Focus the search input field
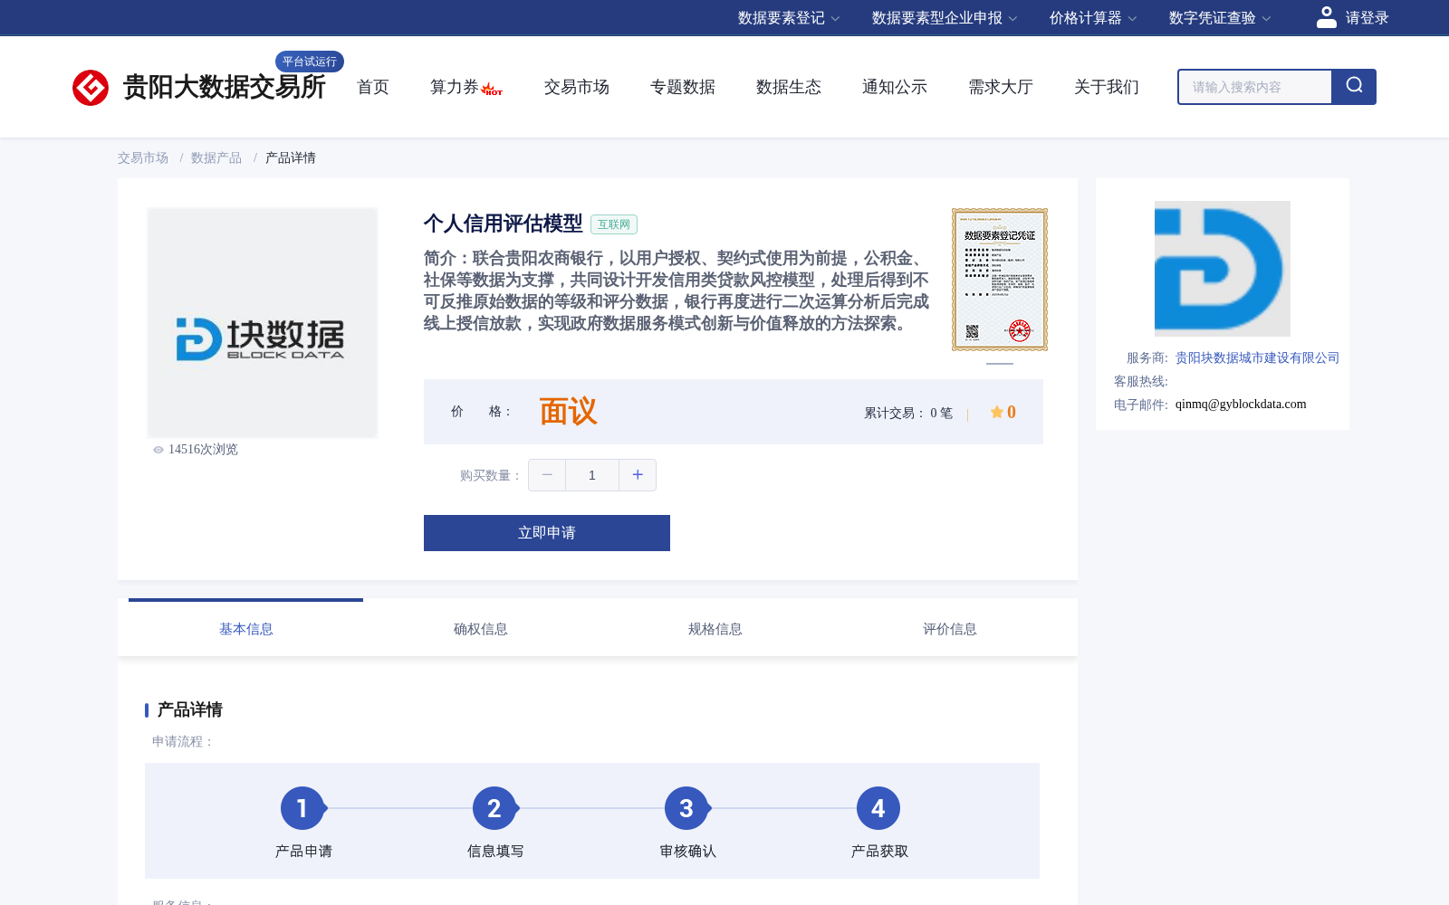Image resolution: width=1449 pixels, height=905 pixels. pos(1255,87)
